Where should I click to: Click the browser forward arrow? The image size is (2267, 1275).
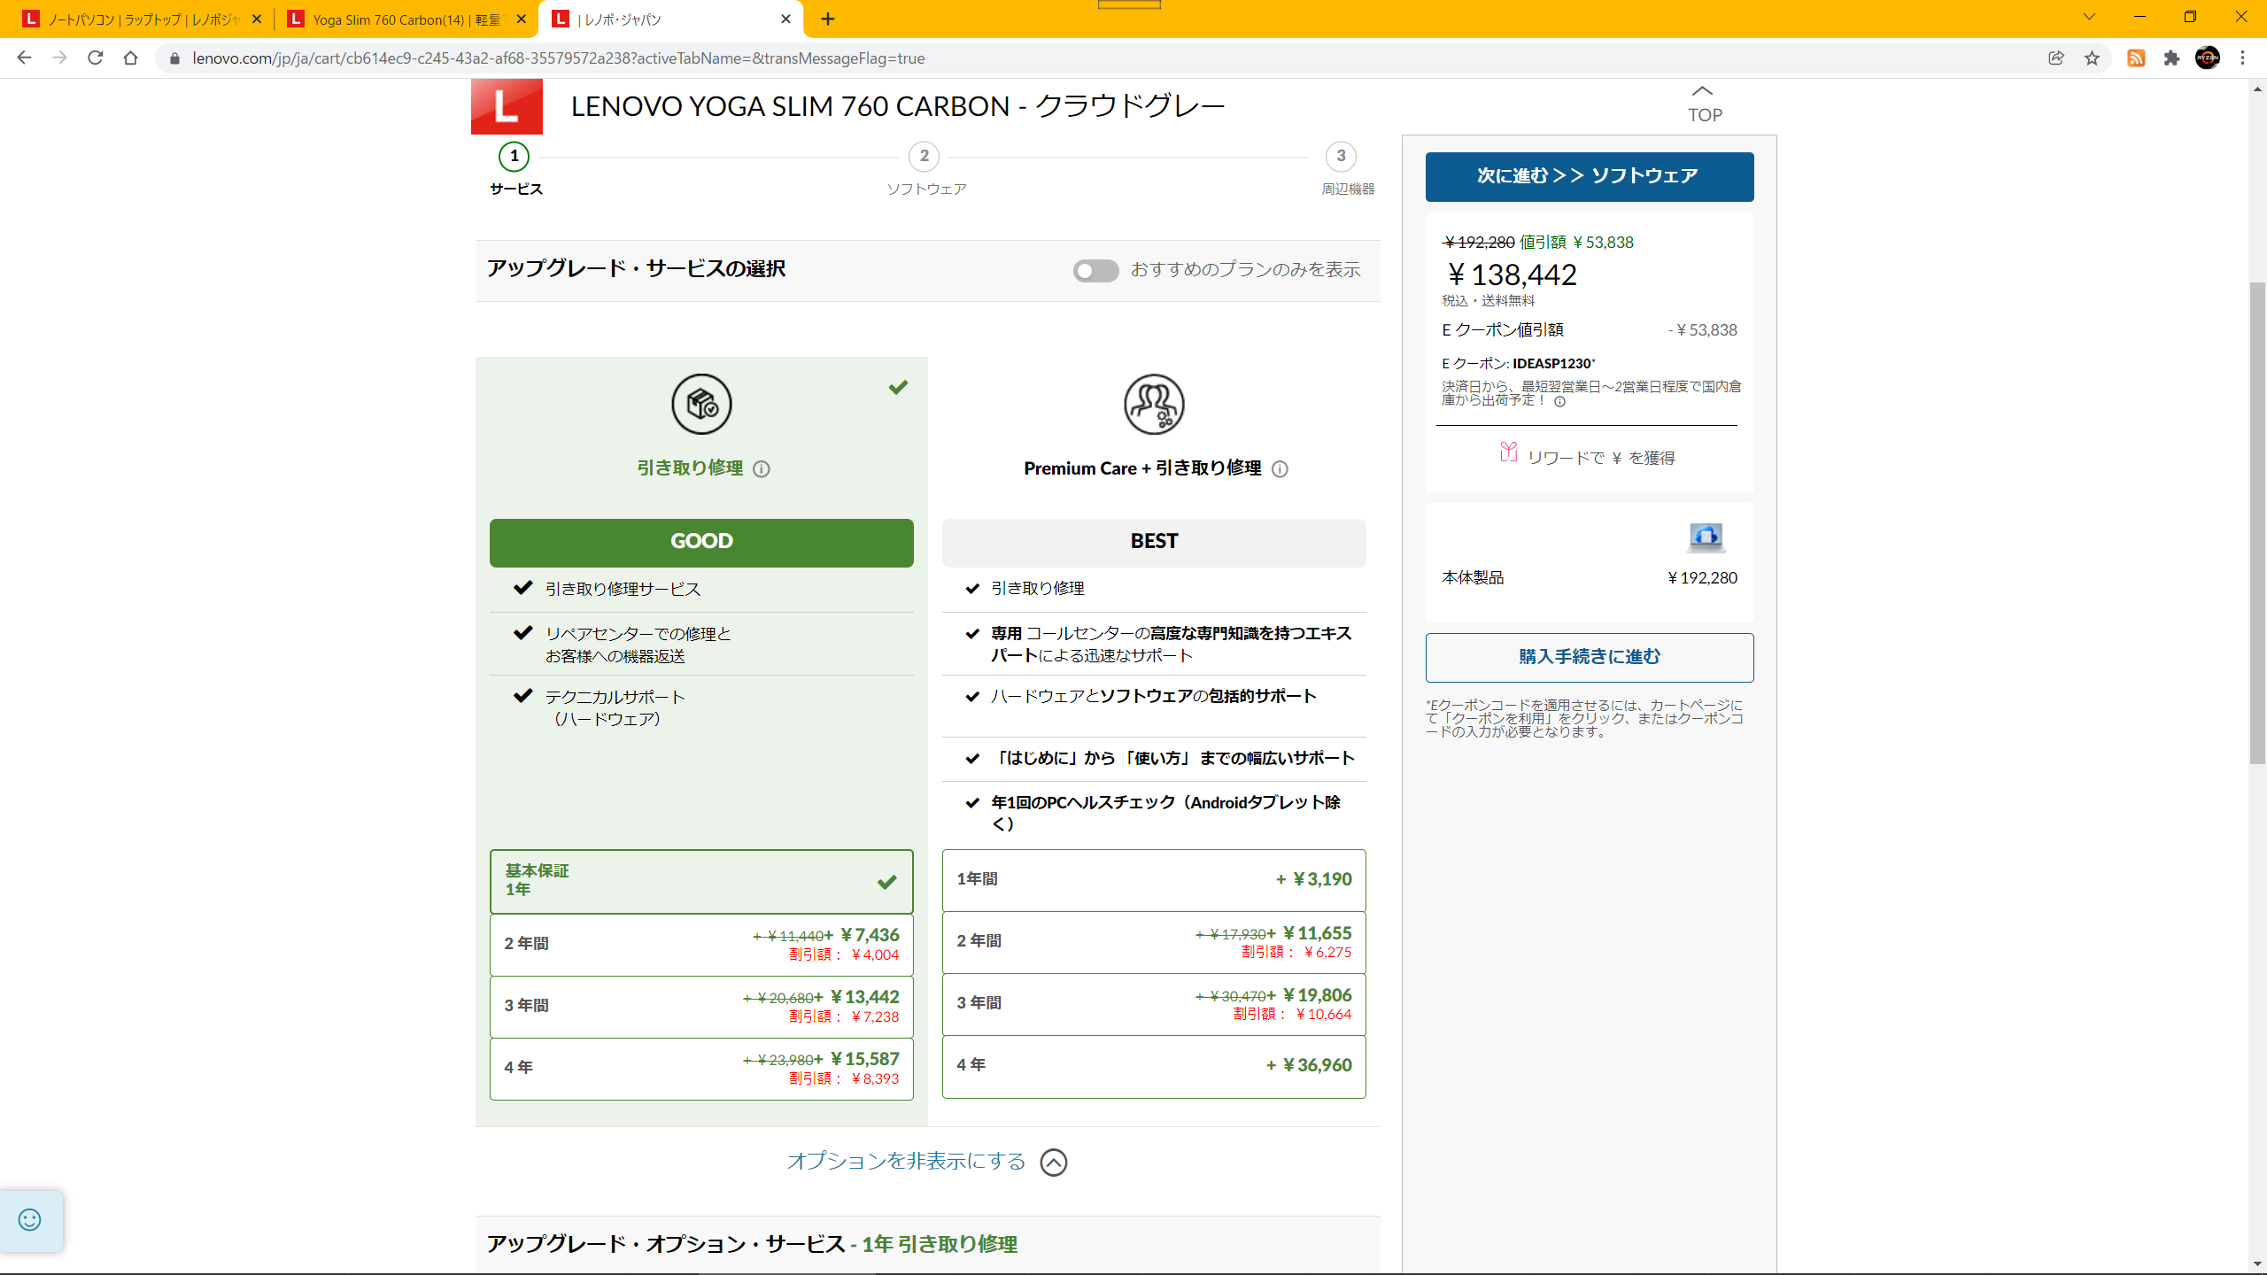[59, 58]
